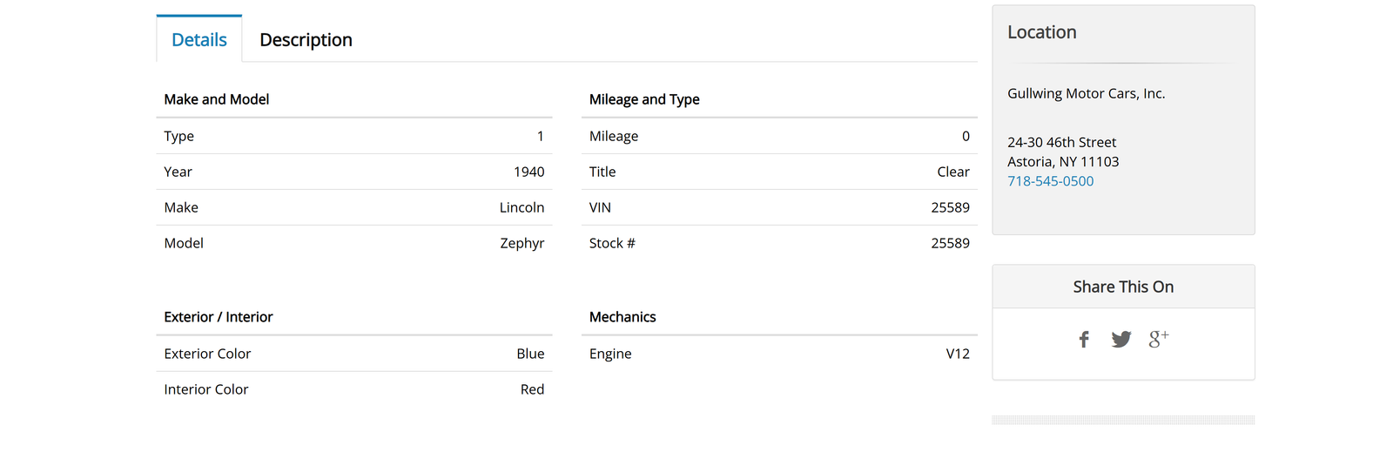Call phone number 718-545-0500 link
The height and width of the screenshot is (466, 1393).
point(1050,181)
